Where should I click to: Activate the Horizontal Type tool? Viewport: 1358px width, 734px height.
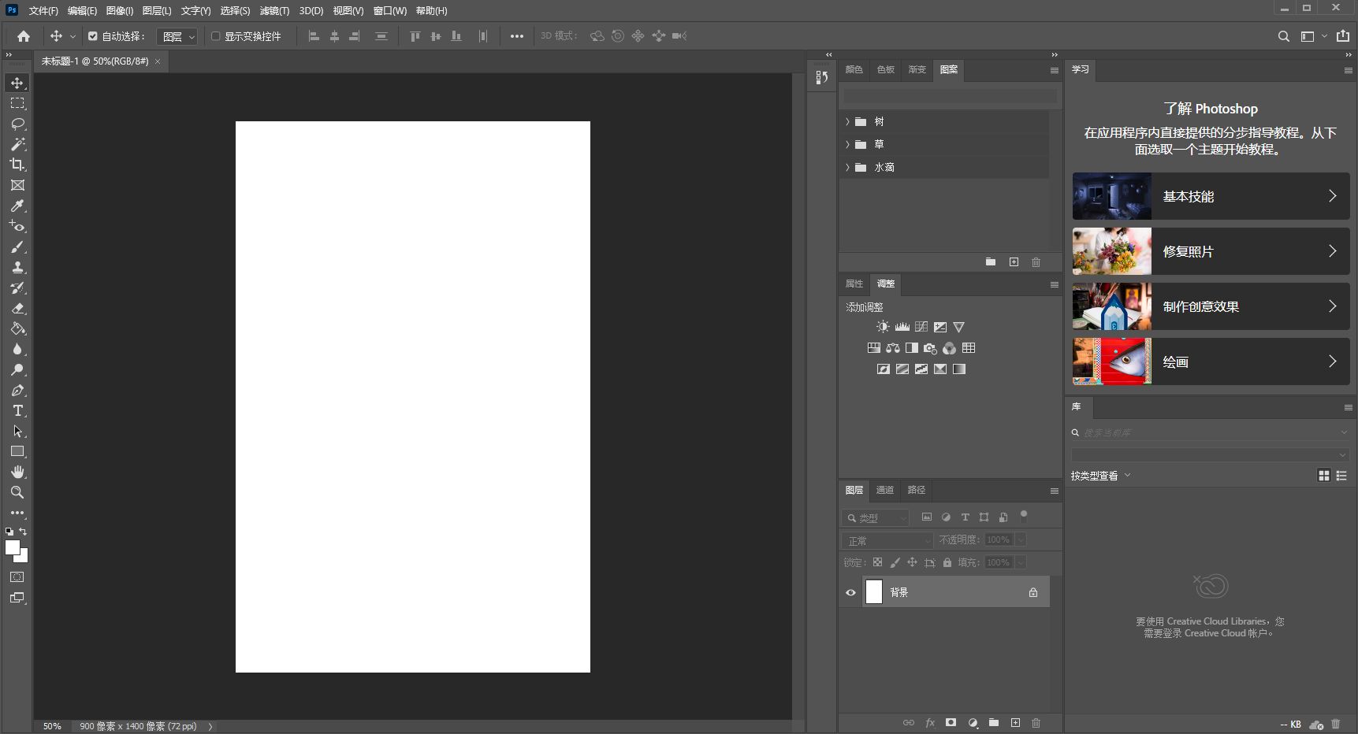coord(17,410)
